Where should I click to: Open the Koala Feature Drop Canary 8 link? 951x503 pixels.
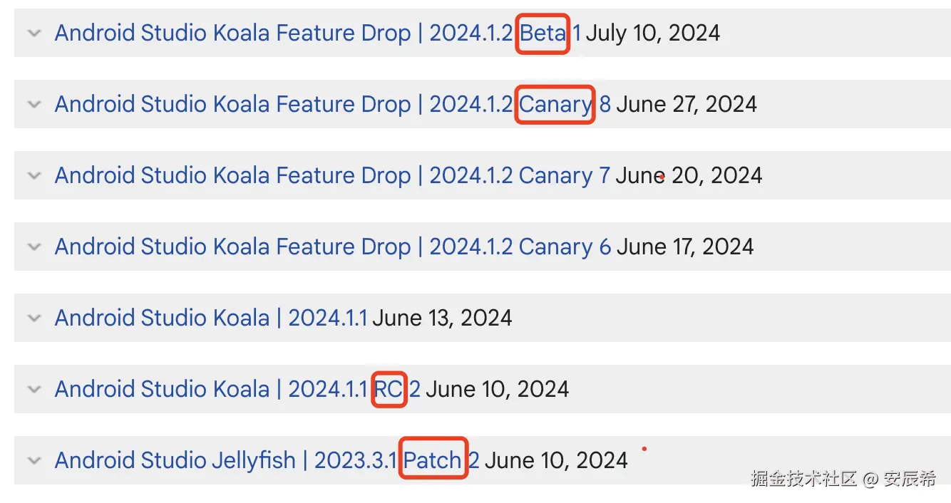(332, 105)
